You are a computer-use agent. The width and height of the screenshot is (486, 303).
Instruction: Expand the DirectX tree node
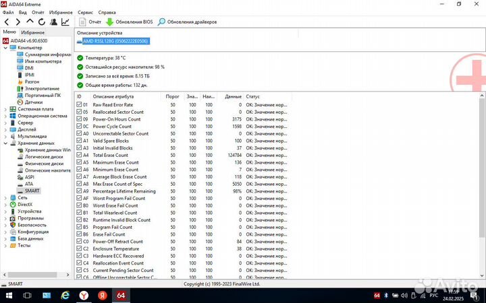[x=5, y=205]
